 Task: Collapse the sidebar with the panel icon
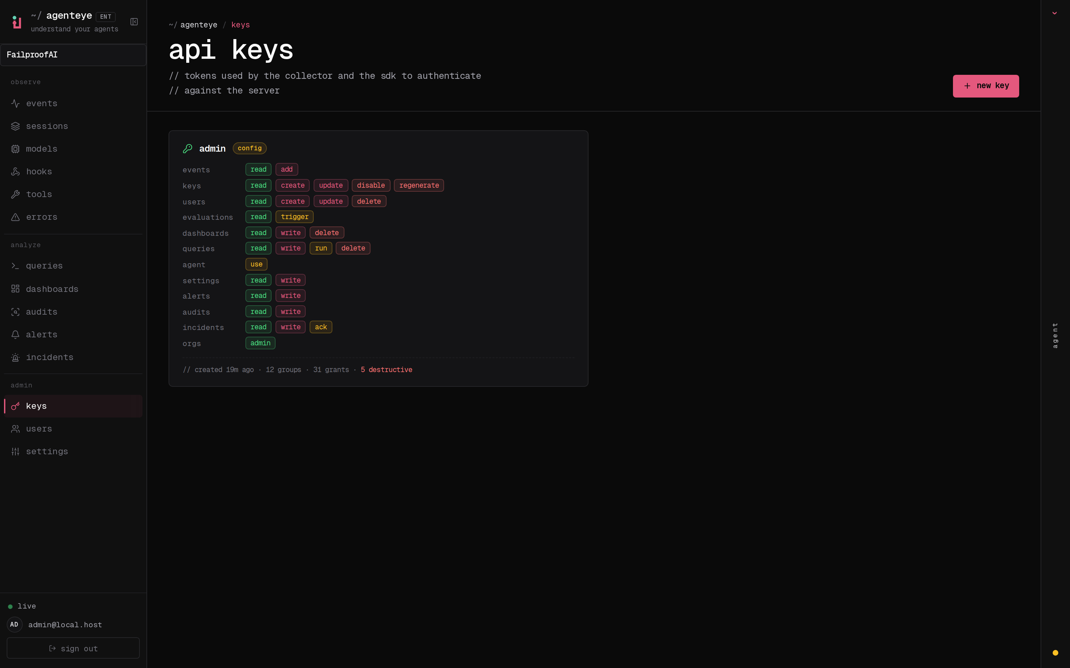(x=134, y=22)
